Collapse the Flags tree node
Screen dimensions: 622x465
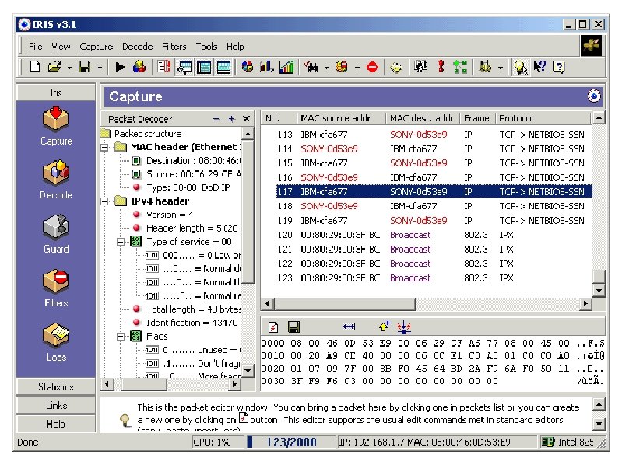pyautogui.click(x=121, y=337)
